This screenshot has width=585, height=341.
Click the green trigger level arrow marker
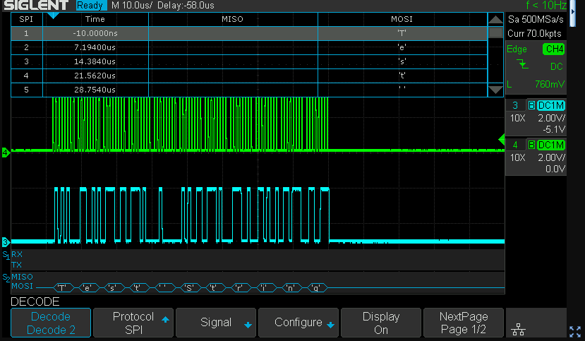click(502, 138)
